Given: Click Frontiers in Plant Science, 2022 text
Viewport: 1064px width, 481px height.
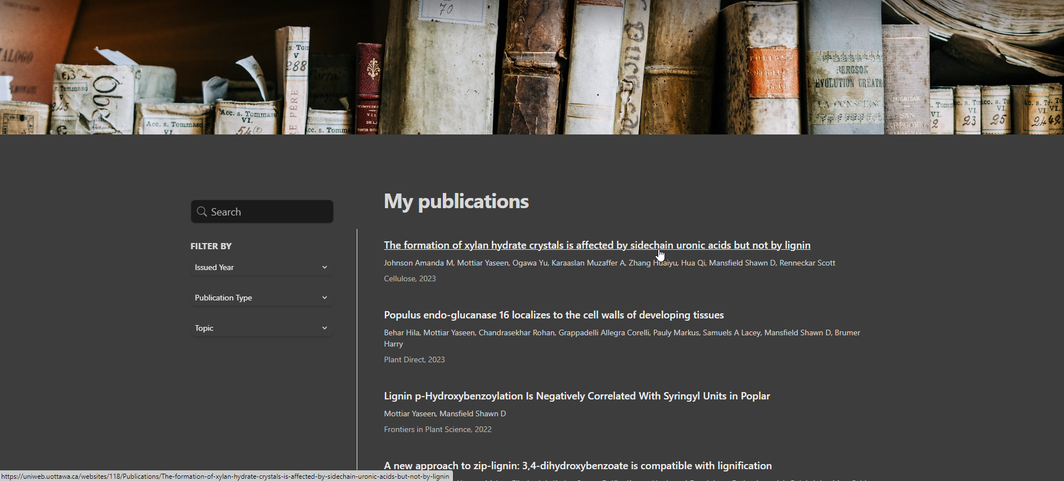Looking at the screenshot, I should point(438,430).
